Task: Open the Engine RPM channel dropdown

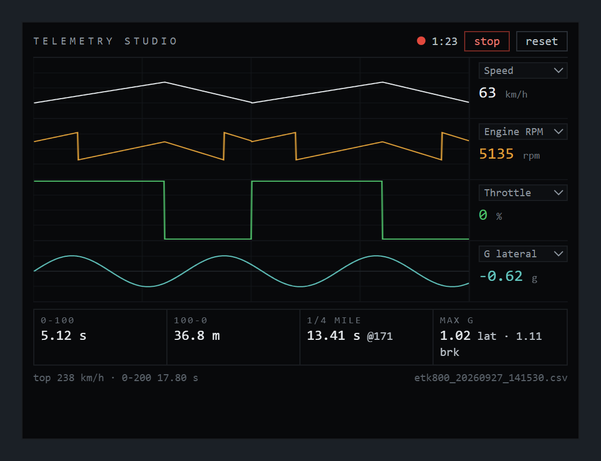Action: click(523, 132)
